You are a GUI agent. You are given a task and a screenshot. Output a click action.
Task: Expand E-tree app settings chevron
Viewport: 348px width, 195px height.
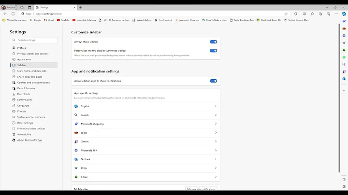pos(216,177)
